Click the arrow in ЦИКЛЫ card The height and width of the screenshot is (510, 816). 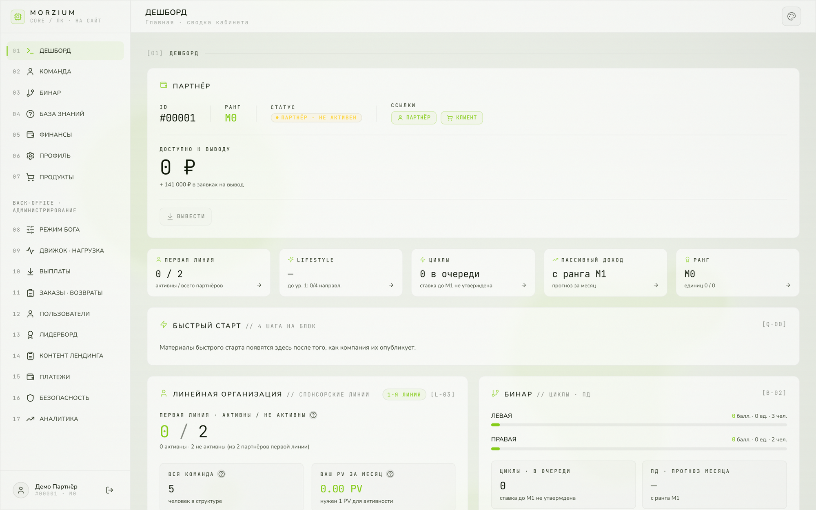coord(524,285)
